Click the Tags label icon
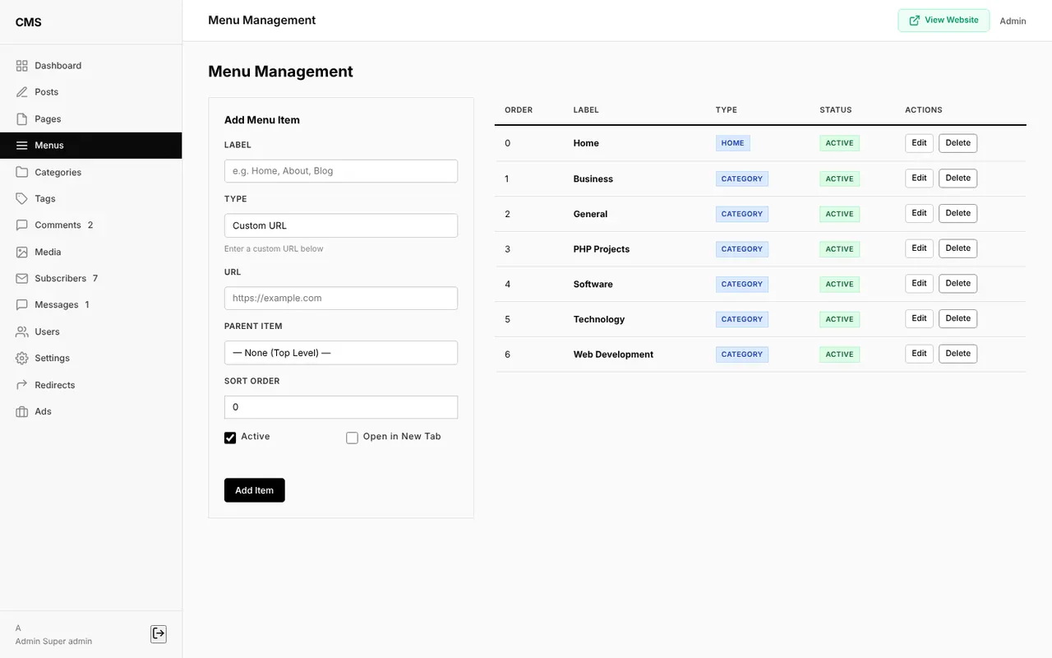This screenshot has width=1052, height=658. [x=22, y=199]
